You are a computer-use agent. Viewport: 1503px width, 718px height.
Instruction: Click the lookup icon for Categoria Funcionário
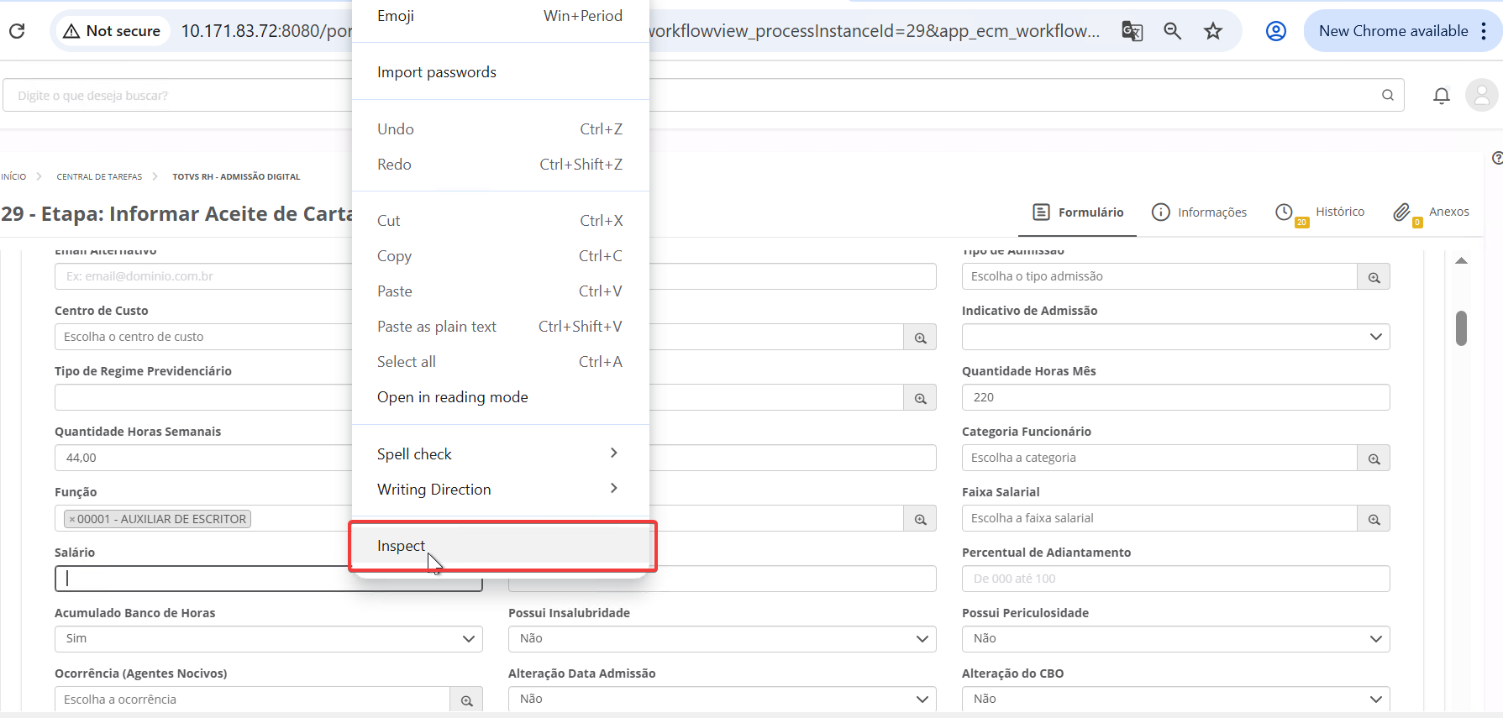[1374, 459]
